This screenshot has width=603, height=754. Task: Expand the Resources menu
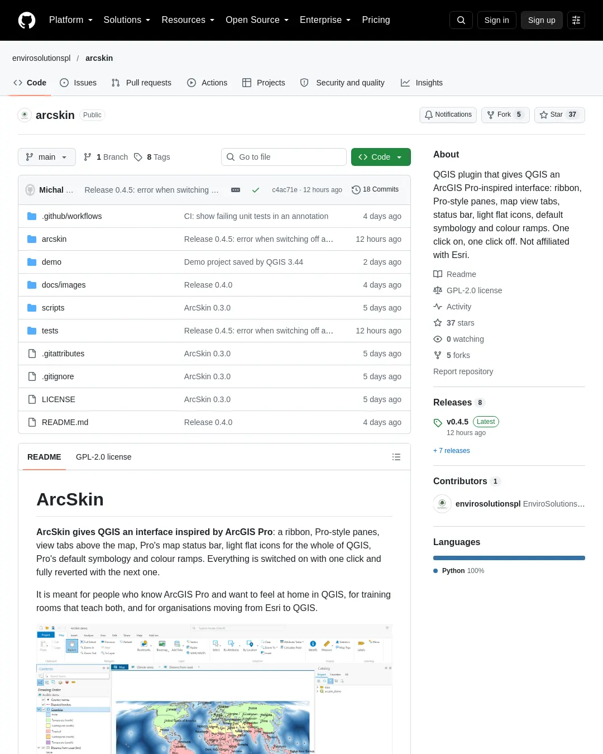[x=188, y=20]
